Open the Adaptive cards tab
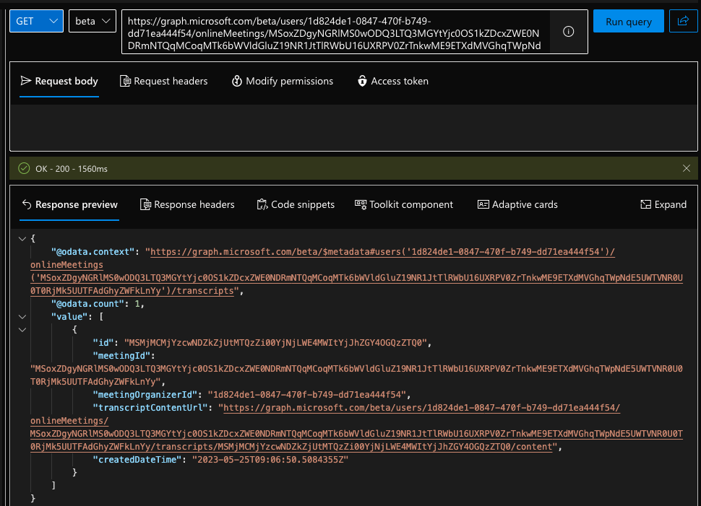 [517, 204]
